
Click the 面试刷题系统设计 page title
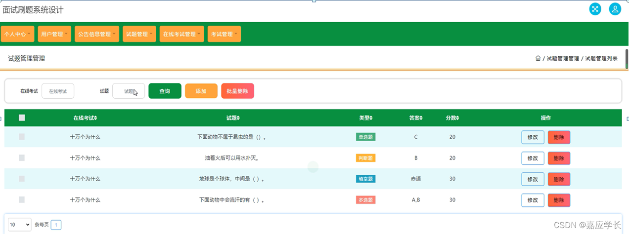pos(33,9)
